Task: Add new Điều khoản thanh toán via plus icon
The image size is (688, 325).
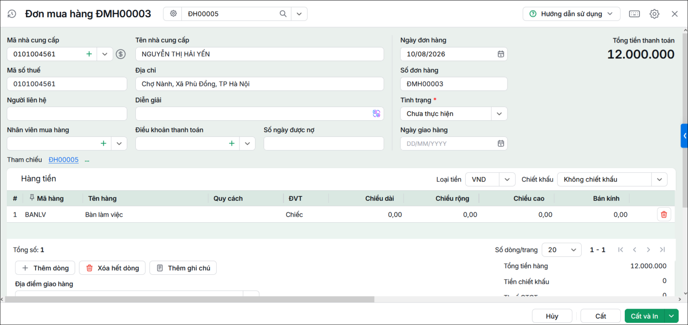Action: tap(231, 144)
